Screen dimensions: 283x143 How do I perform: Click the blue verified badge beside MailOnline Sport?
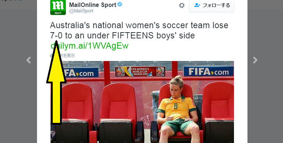(120, 4)
